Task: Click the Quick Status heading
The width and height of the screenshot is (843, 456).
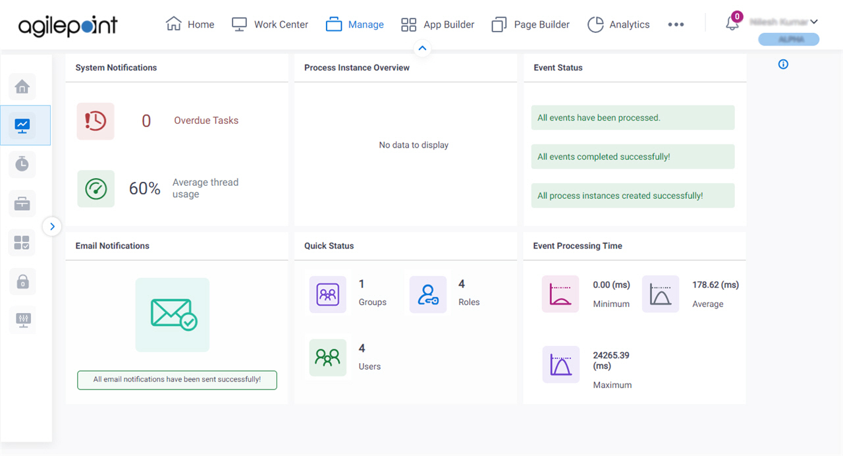Action: pos(329,246)
